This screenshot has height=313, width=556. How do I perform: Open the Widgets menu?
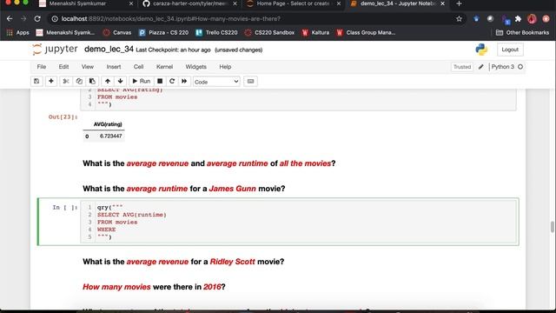tap(196, 67)
